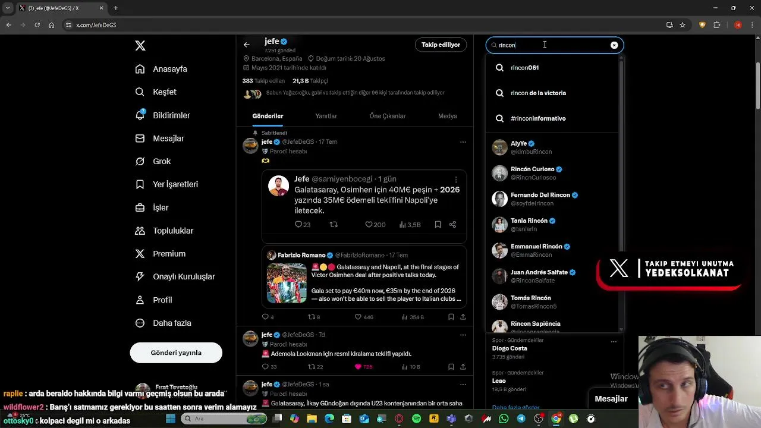The height and width of the screenshot is (428, 761).
Task: Share the Ademola Lookman post
Action: (463, 367)
